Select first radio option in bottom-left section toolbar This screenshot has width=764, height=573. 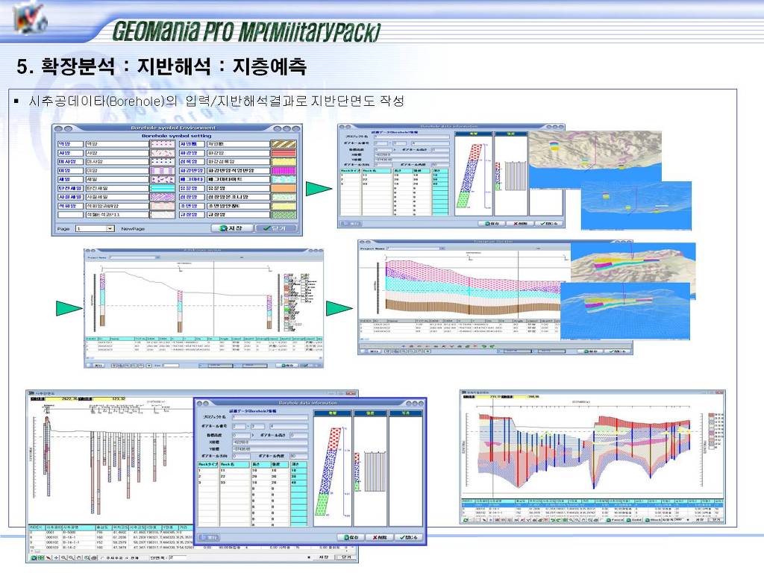102,557
